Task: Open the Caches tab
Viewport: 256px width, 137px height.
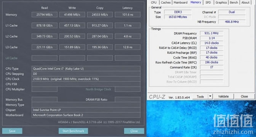Action: [166, 2]
